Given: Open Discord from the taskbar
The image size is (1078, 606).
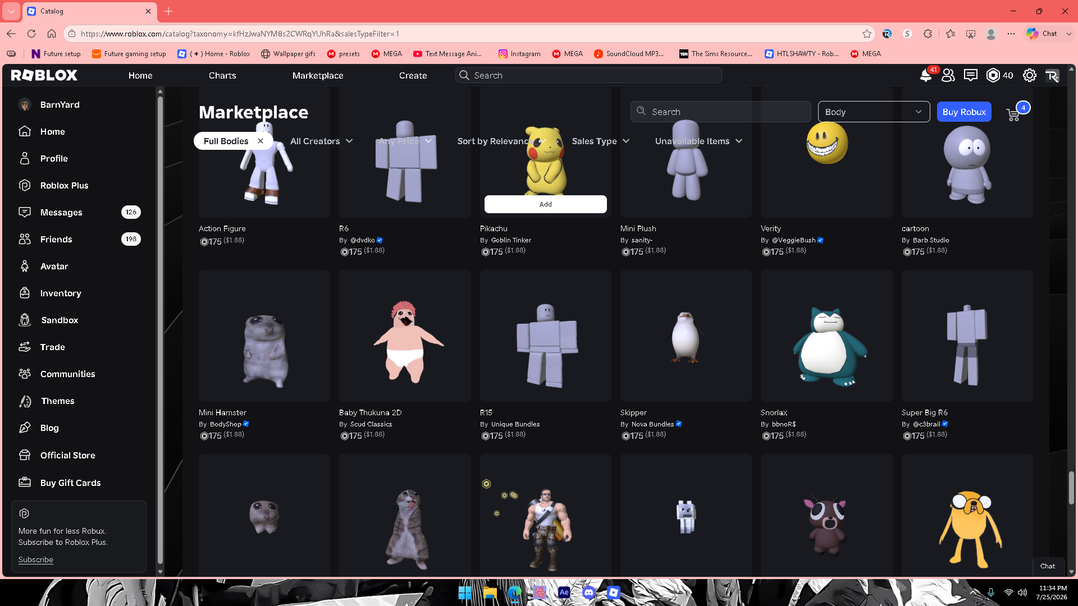Looking at the screenshot, I should 588,593.
